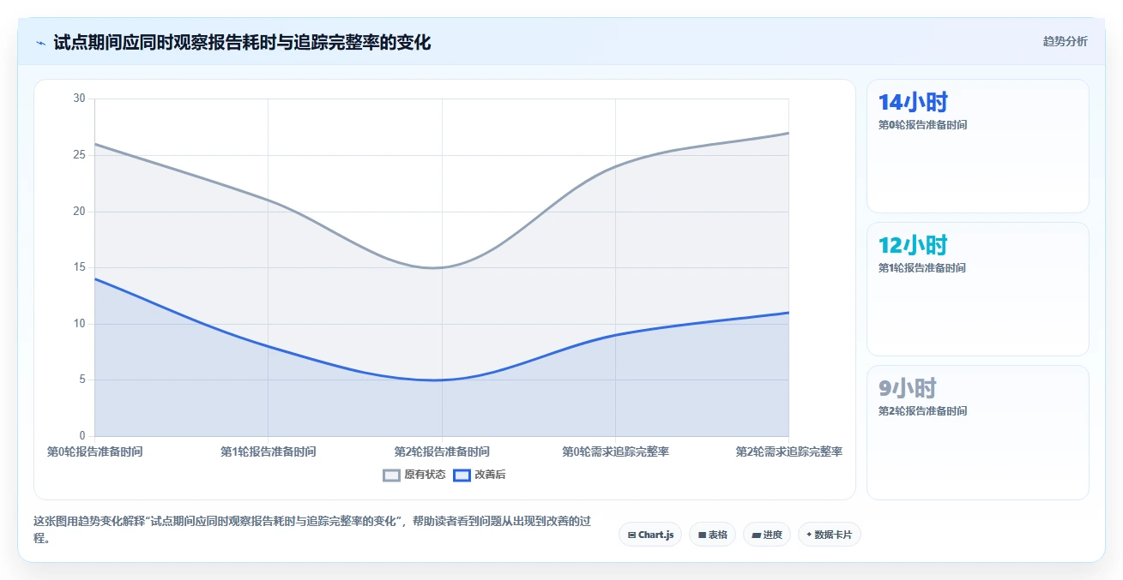Click the 10 y-axis tick value

79,324
